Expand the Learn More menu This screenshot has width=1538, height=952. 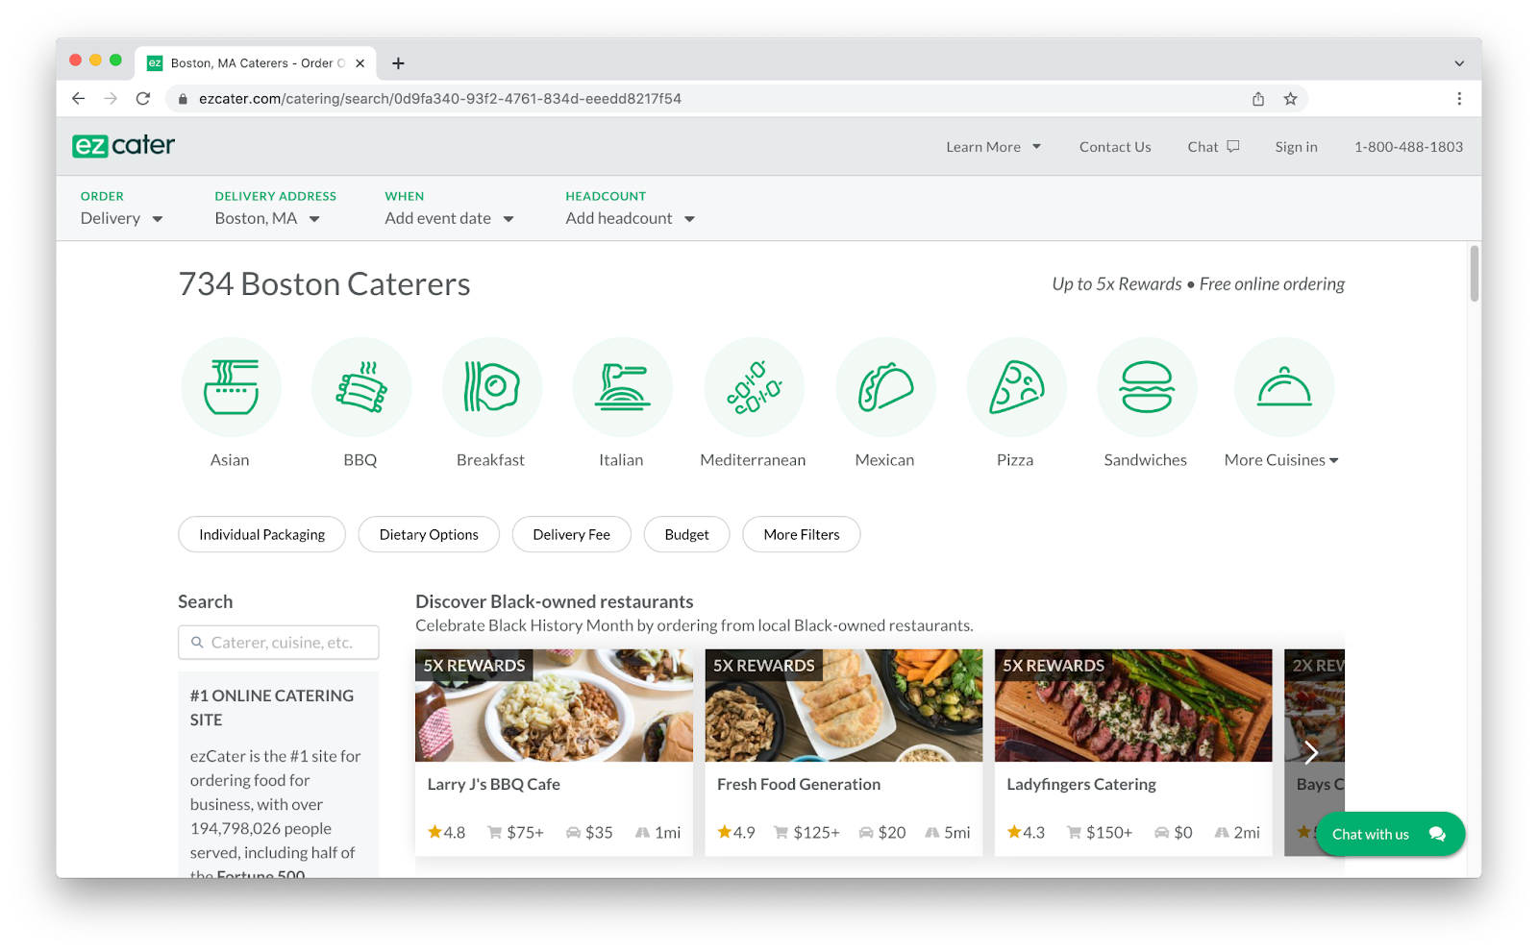993,147
